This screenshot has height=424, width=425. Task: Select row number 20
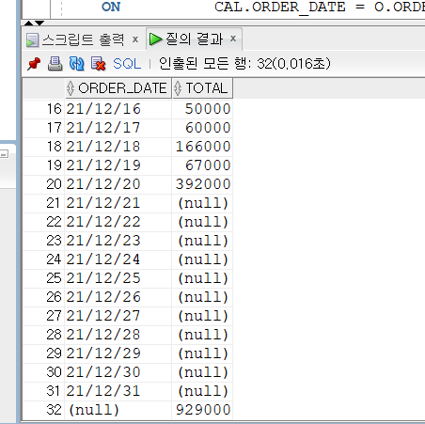43,184
